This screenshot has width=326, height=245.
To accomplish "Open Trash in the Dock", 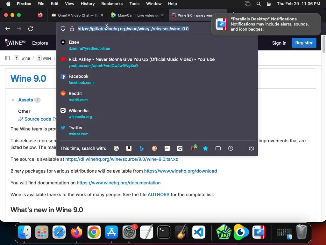I will (301, 232).
